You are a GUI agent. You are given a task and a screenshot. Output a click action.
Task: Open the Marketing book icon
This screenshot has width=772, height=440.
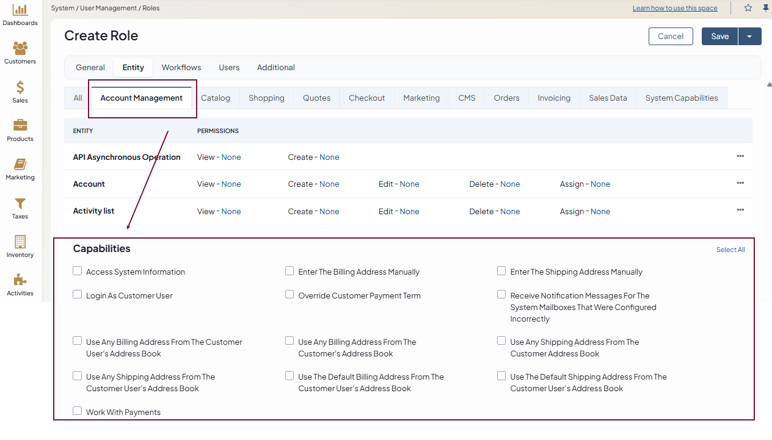(x=20, y=164)
